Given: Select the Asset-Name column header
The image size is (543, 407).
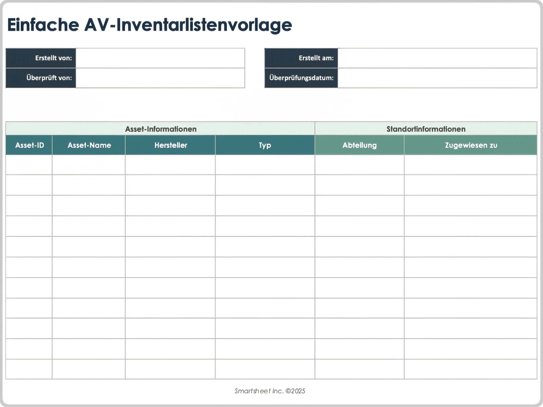Looking at the screenshot, I should (x=89, y=145).
